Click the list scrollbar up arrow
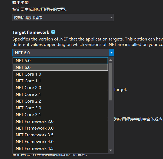 [111, 60]
